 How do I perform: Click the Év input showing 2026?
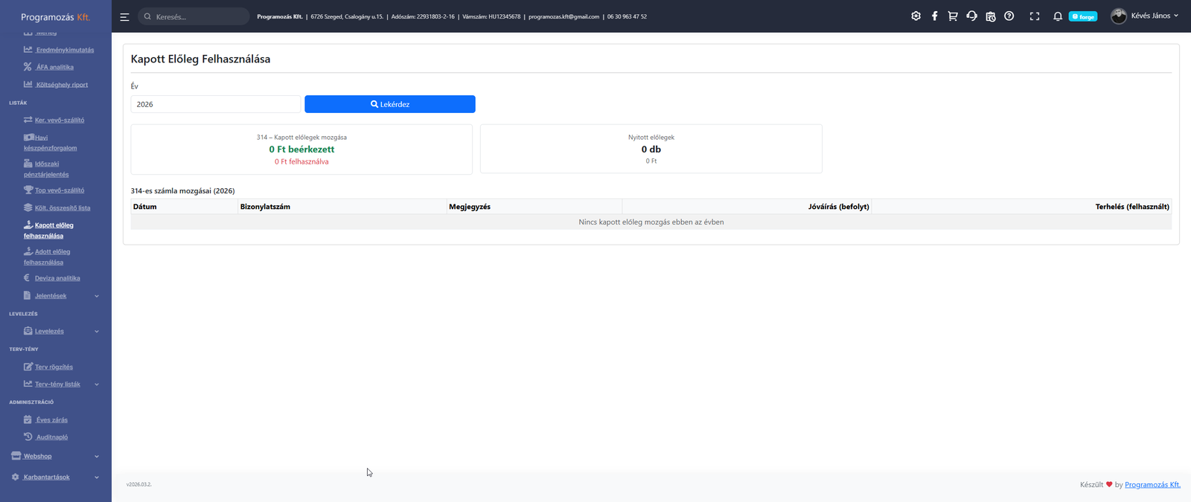pos(216,104)
